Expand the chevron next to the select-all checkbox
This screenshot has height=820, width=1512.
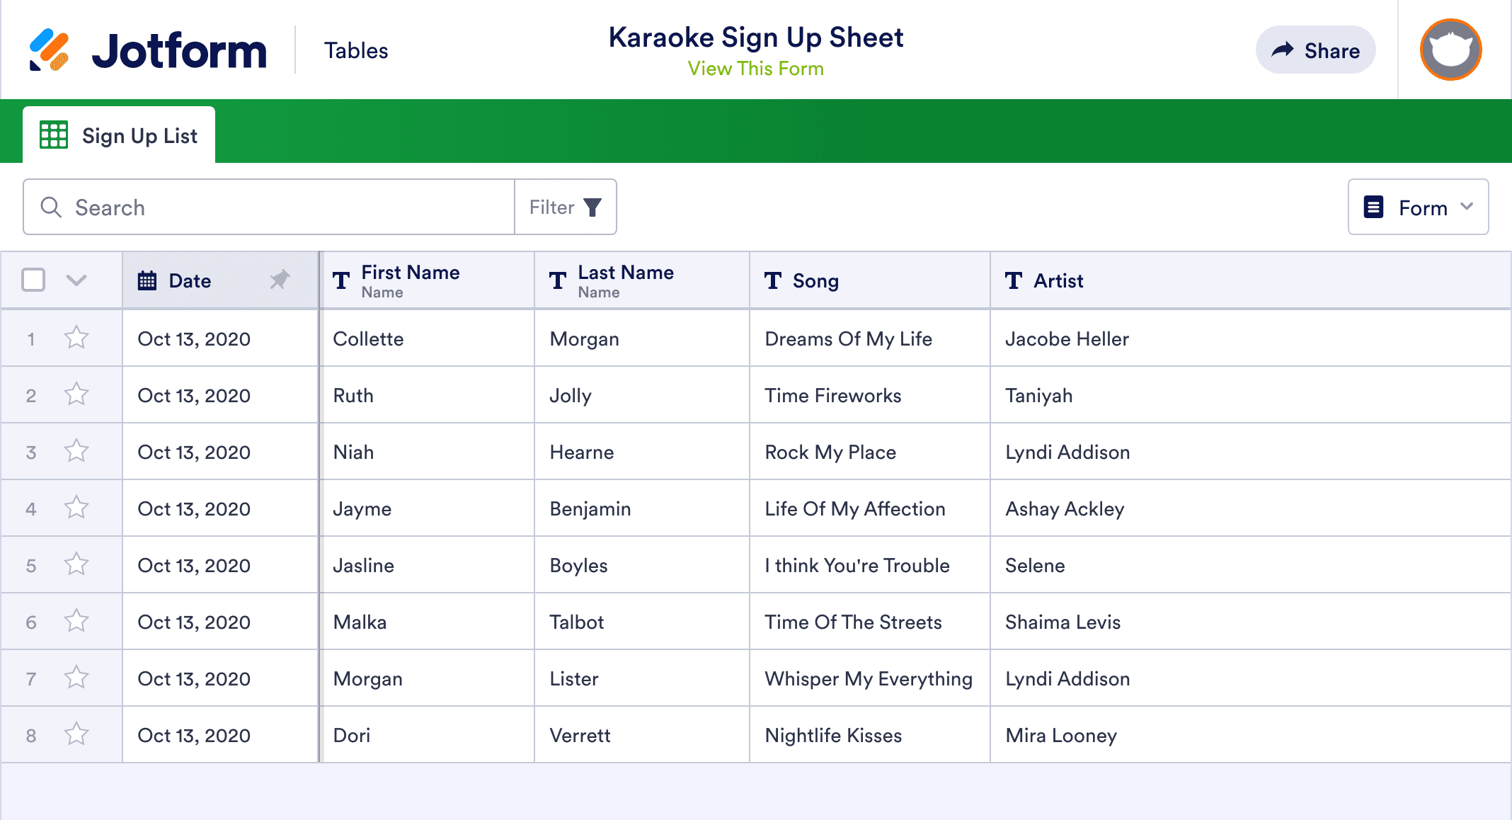click(76, 280)
